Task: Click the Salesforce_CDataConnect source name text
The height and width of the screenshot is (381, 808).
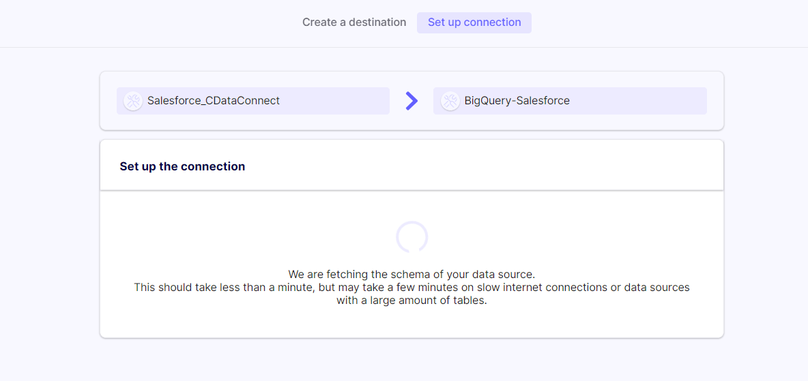Action: 214,101
